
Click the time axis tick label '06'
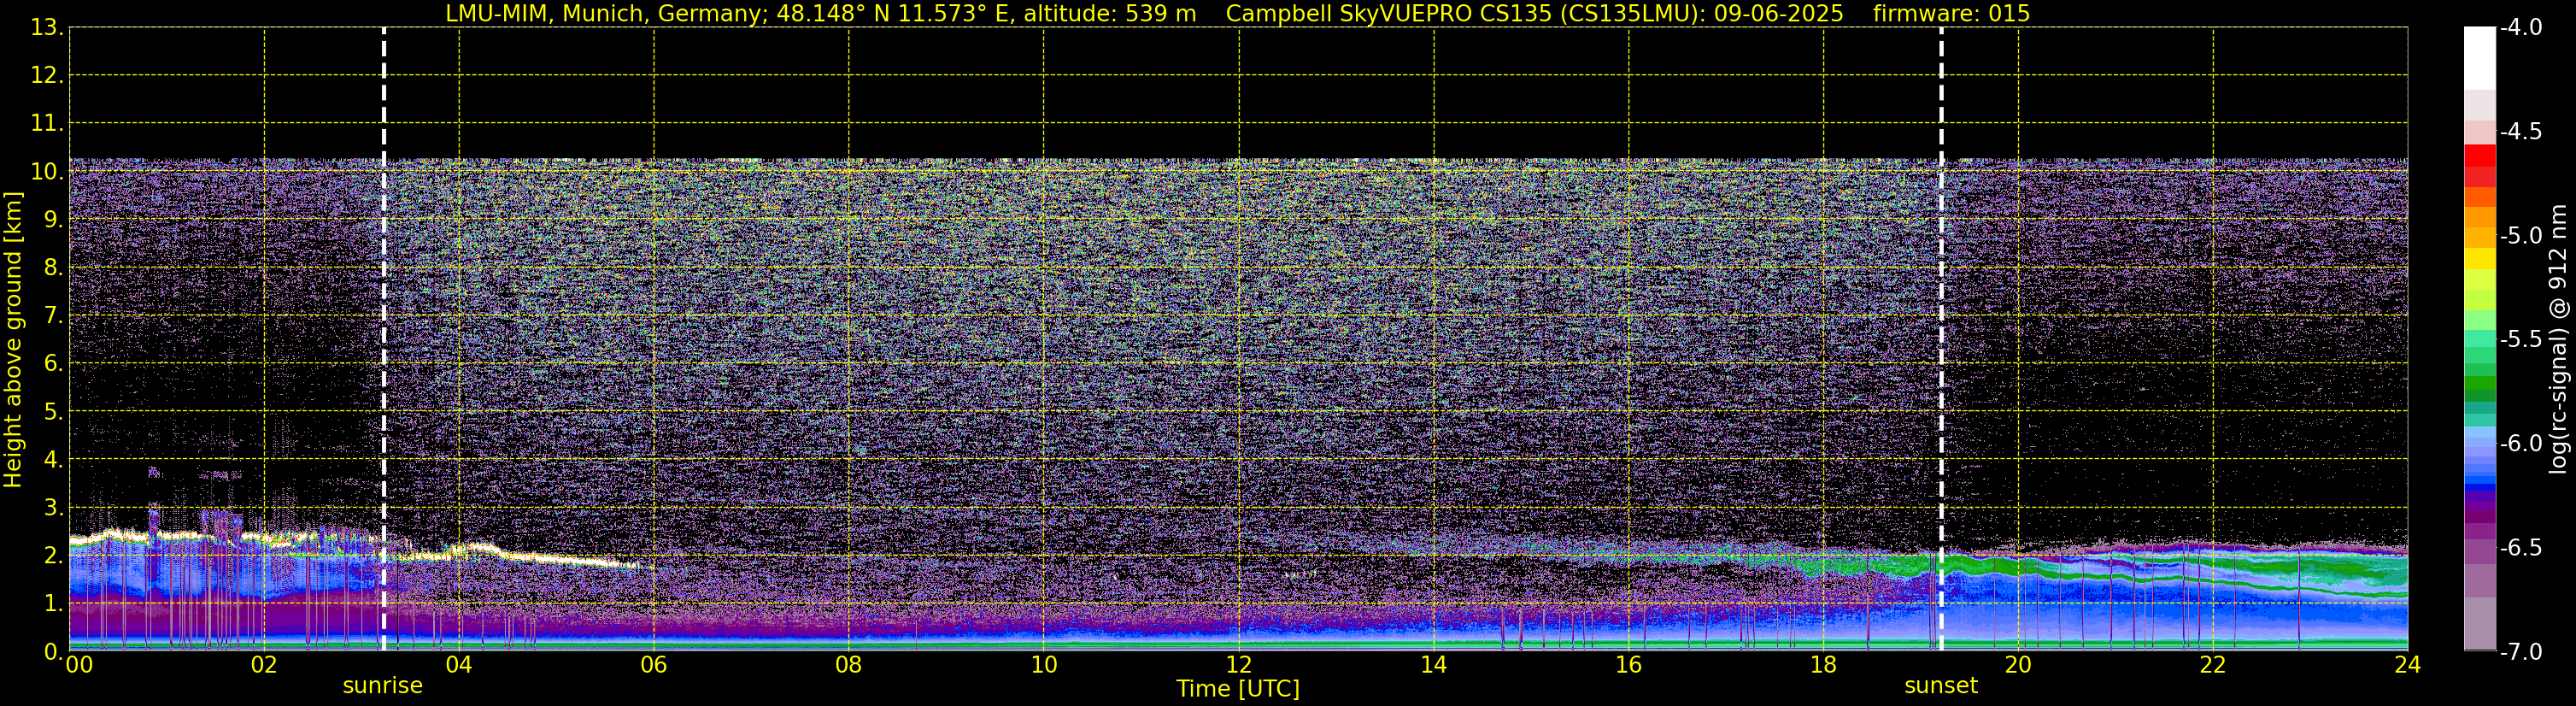point(653,665)
